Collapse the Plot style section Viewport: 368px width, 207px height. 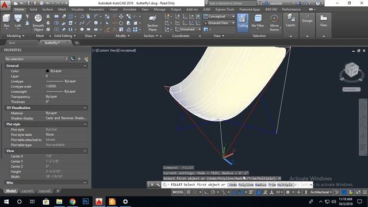click(x=85, y=124)
